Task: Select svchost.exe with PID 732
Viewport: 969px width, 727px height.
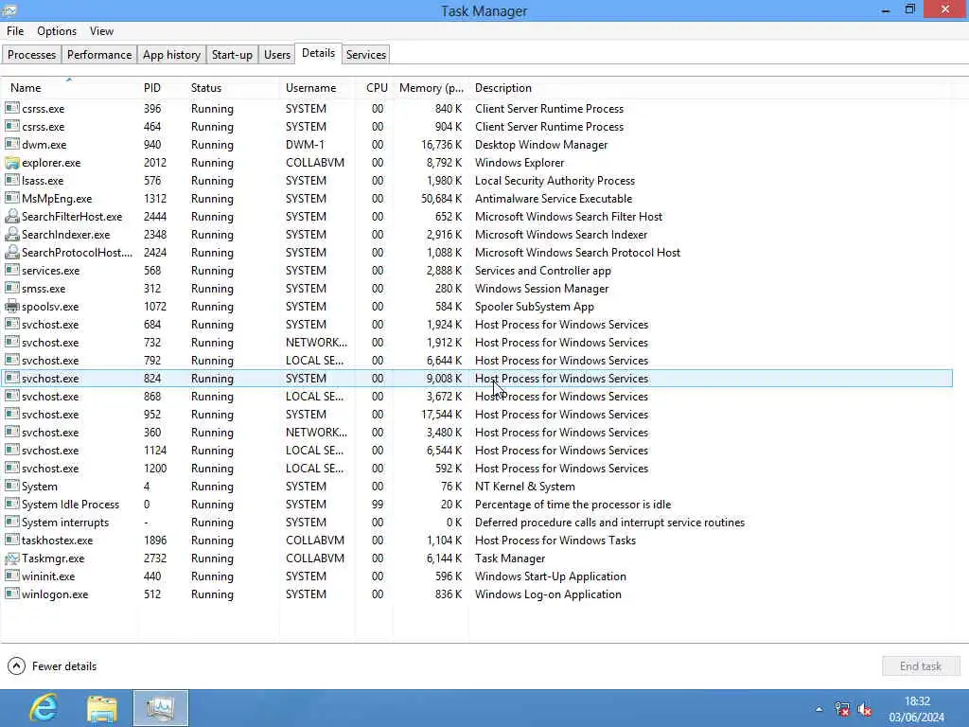Action: pyautogui.click(x=477, y=342)
